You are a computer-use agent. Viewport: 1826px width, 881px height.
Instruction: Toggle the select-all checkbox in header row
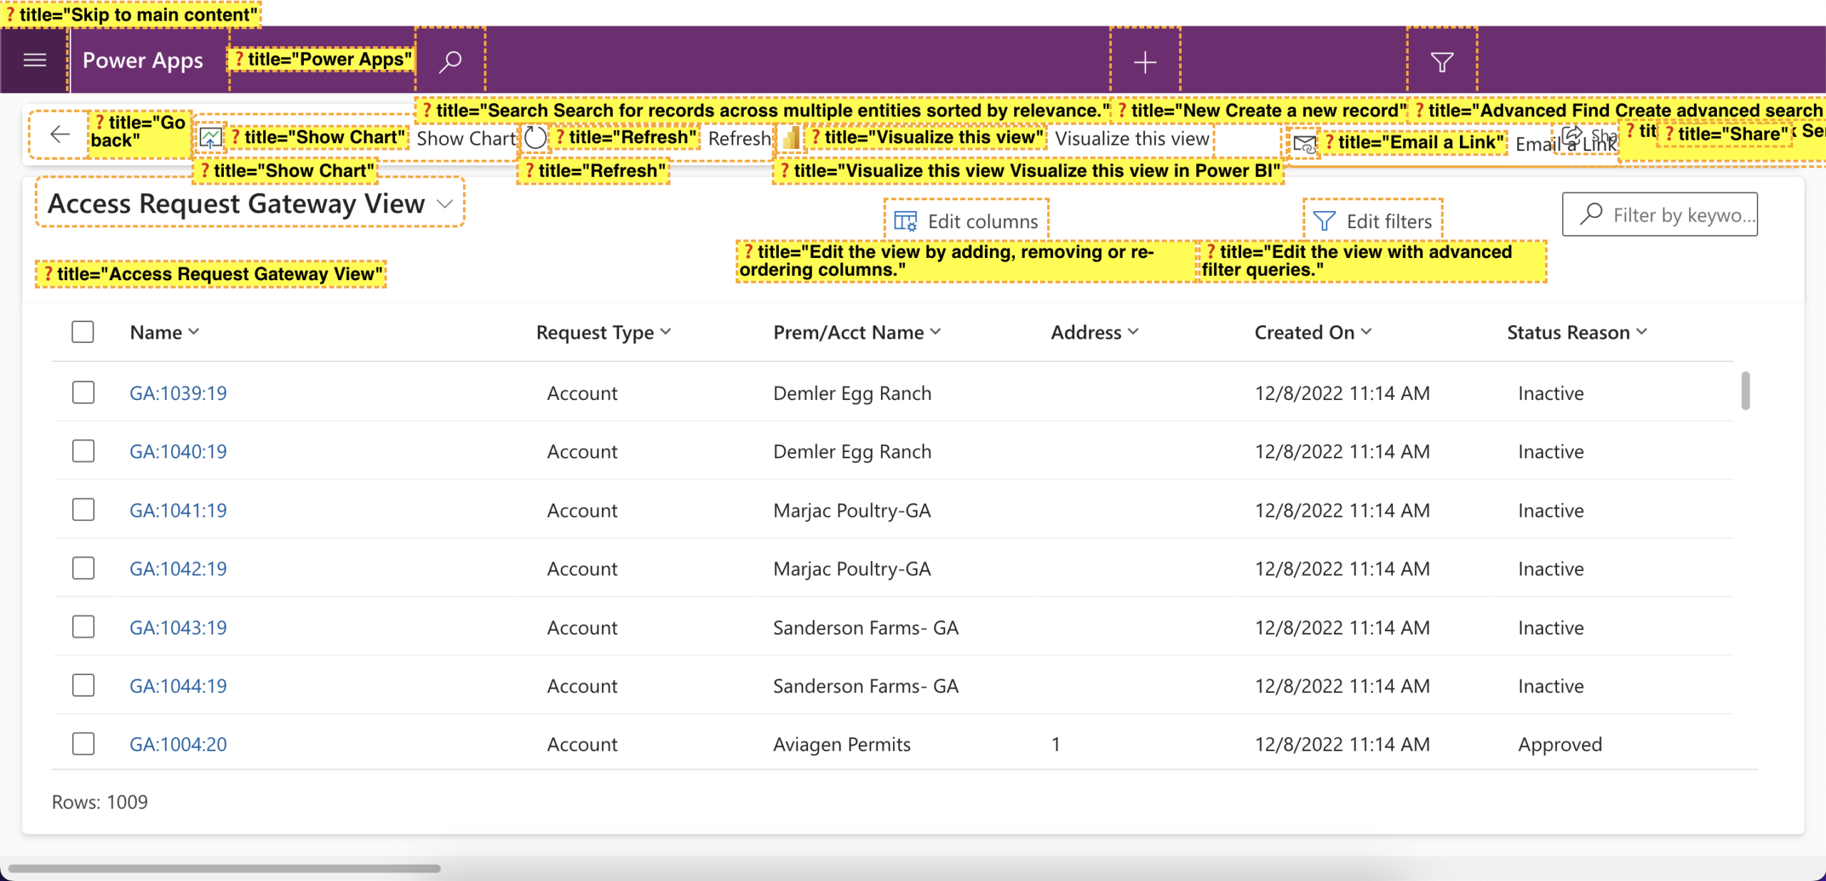click(83, 332)
